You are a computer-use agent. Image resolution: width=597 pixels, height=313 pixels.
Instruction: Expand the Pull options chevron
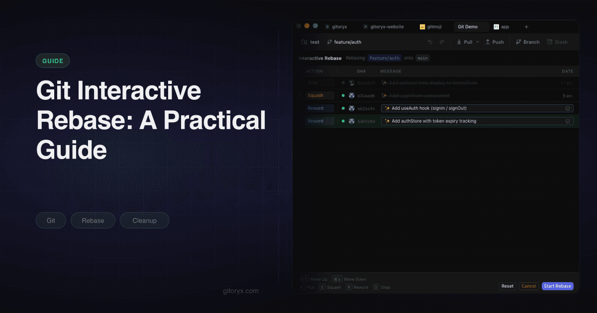pos(478,42)
